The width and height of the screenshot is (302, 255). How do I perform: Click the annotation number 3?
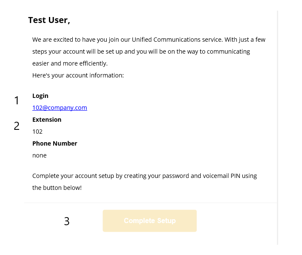67,221
